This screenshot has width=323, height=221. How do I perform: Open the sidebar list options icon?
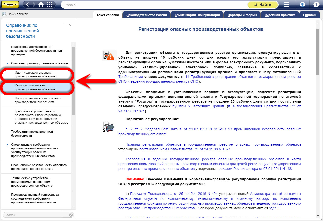pyautogui.click(x=64, y=25)
